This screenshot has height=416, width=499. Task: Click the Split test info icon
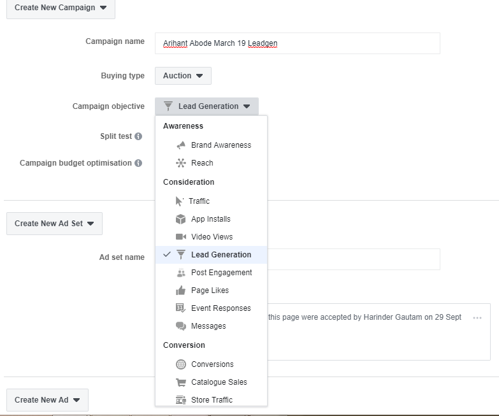pos(138,136)
